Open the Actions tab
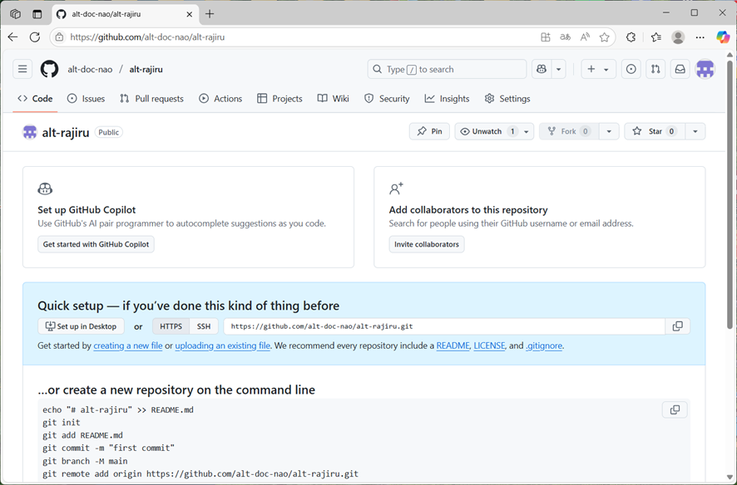 [x=220, y=99]
